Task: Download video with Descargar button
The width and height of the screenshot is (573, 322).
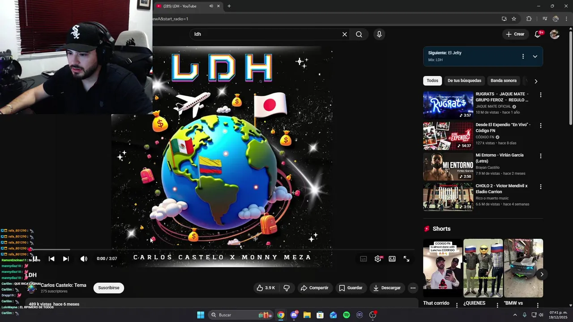Action: tap(387, 288)
